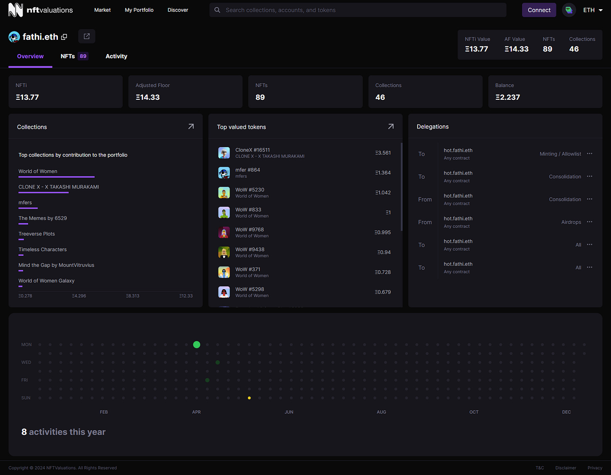
Task: Open wallet avatar icon in header
Action: pos(569,10)
